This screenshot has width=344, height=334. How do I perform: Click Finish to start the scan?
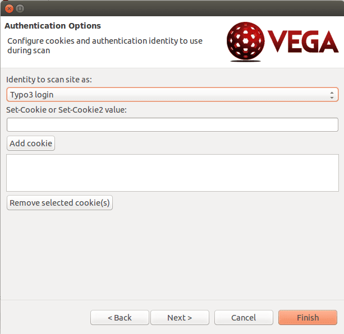308,317
